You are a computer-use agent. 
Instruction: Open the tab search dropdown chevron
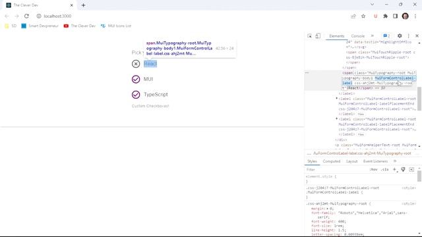[x=372, y=5]
